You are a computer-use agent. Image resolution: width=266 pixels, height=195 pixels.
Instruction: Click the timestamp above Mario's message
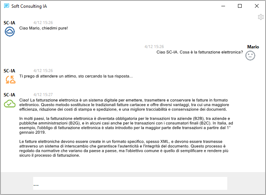(154, 47)
